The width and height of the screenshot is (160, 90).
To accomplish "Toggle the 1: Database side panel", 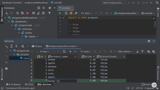I will click(2, 14).
